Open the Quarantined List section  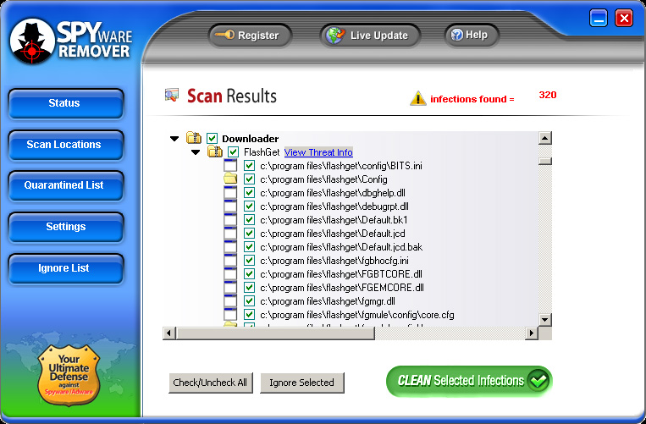65,185
